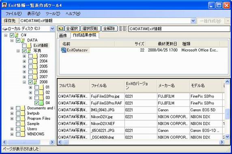Click the list view mode icon
232x154 pixels.
pos(123,28)
